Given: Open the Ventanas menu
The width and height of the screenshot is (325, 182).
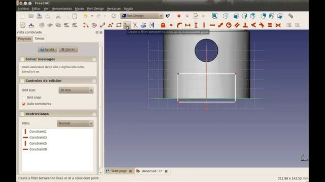Looking at the screenshot, I should [114, 9].
